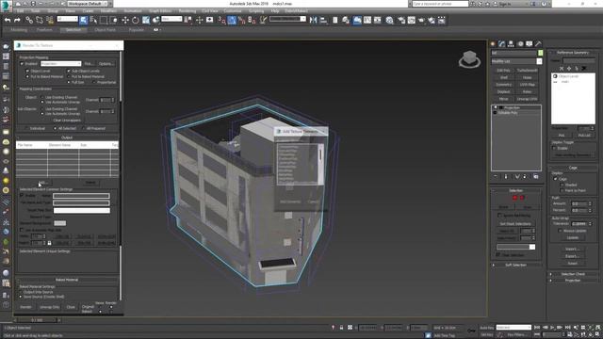Open Render Setup icon
The width and height of the screenshot is (603, 339).
click(x=401, y=20)
